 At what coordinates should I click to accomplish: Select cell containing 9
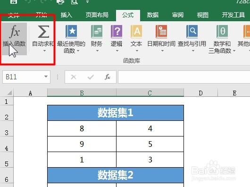[82, 144]
